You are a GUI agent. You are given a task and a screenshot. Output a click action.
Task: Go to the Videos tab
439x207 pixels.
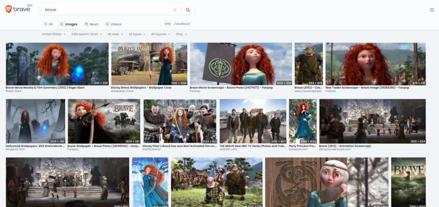pos(113,24)
